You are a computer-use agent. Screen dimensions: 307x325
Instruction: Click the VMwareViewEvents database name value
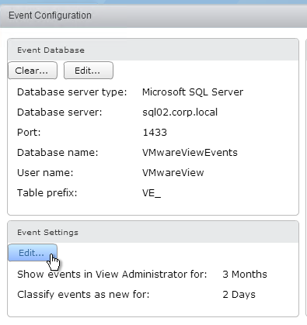point(190,153)
